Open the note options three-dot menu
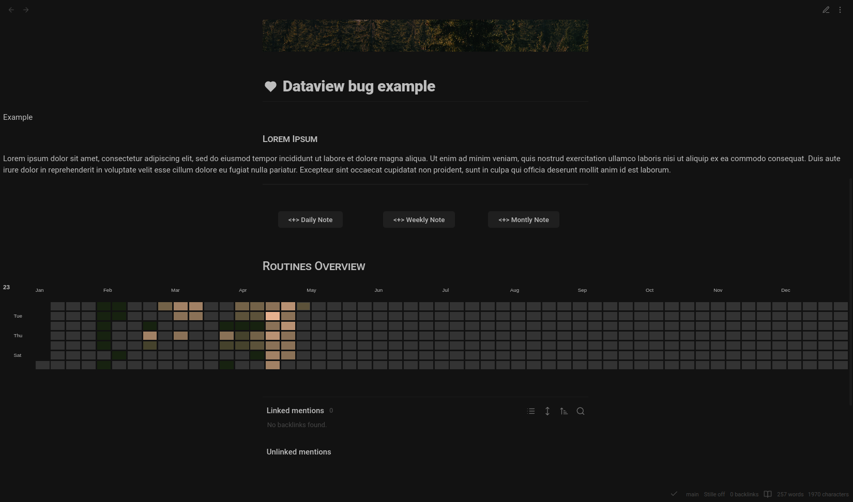The height and width of the screenshot is (502, 853). click(x=840, y=10)
